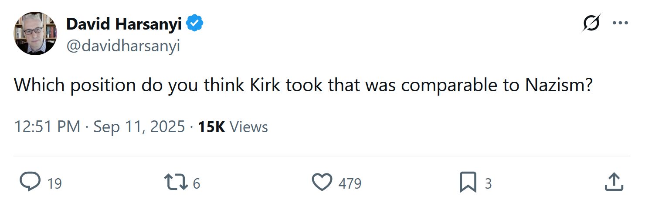This screenshot has width=645, height=203.
Task: Click the reply speech bubble icon
Action: click(30, 183)
